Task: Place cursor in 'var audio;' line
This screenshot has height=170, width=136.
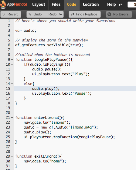Action: 26,31
